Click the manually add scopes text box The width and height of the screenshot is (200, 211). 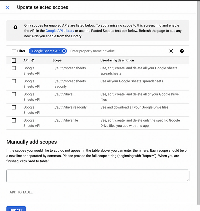[97, 176]
